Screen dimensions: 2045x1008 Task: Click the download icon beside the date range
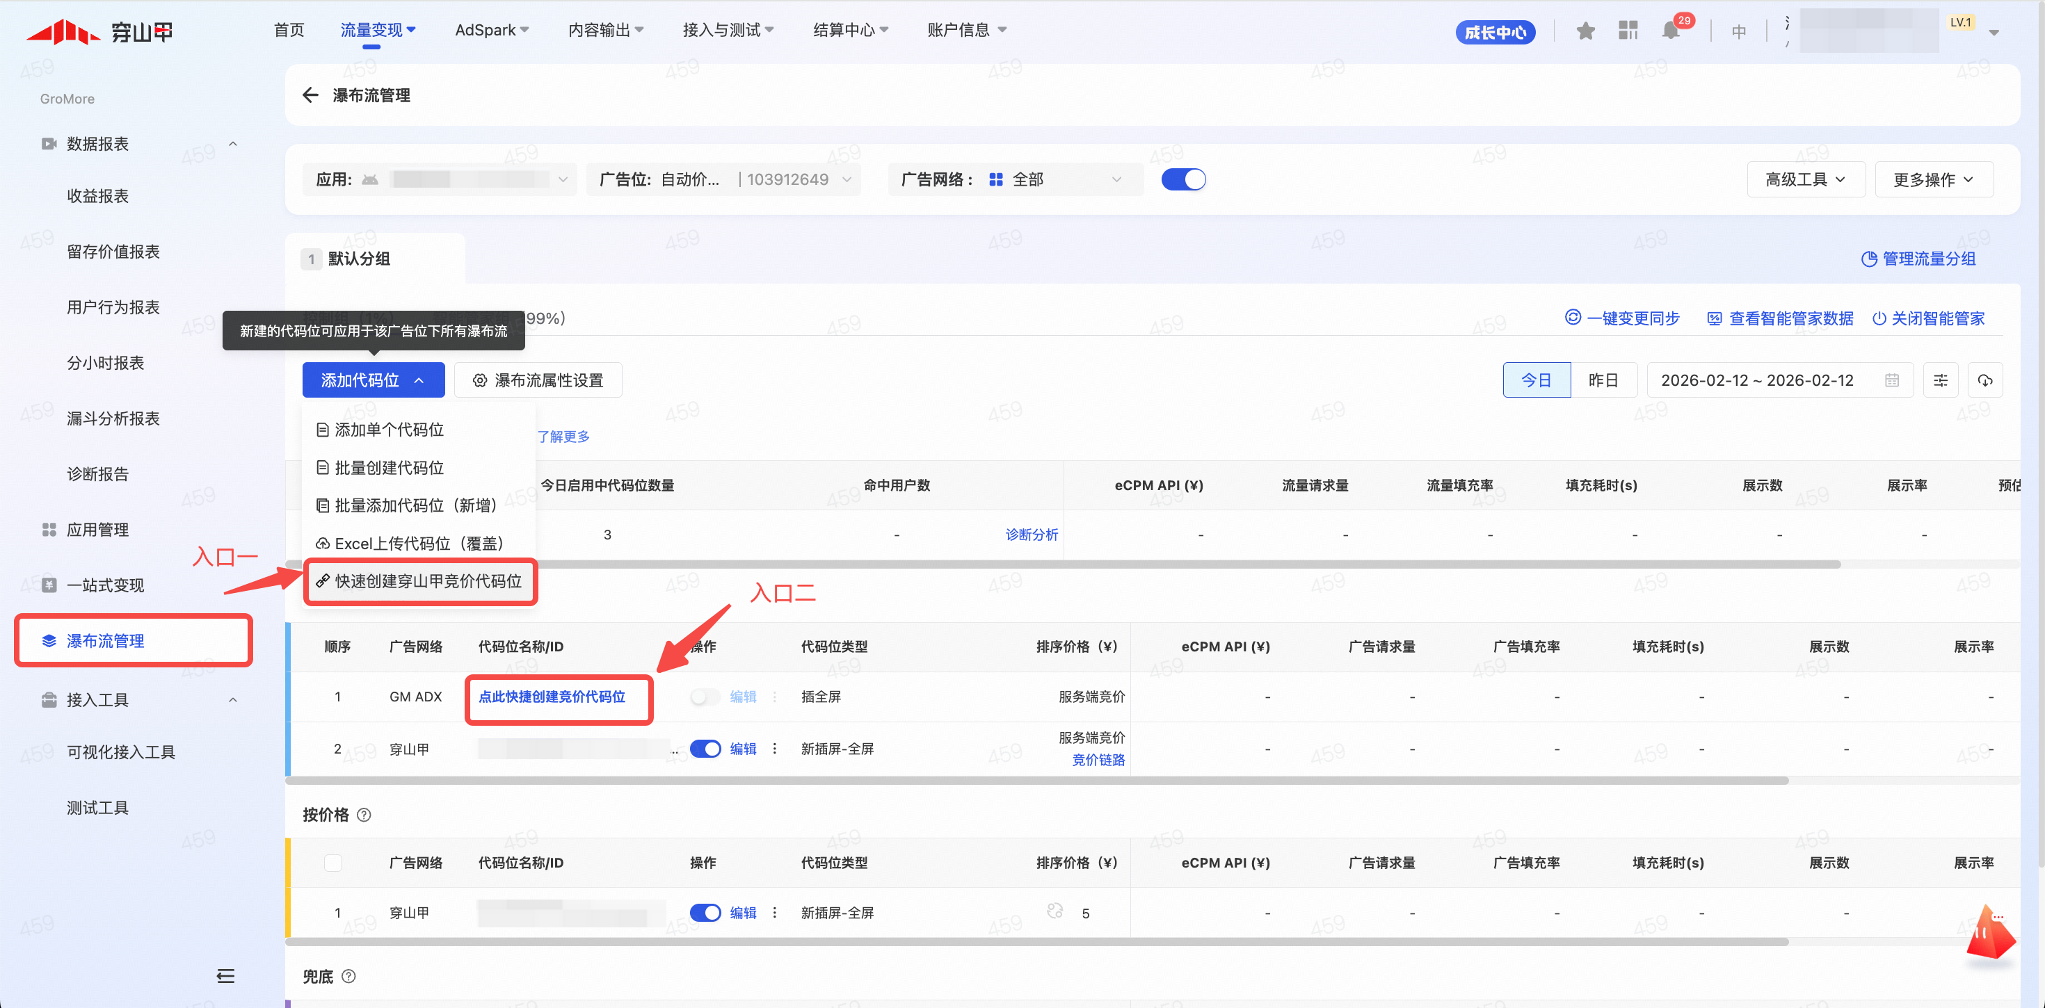pyautogui.click(x=1984, y=380)
